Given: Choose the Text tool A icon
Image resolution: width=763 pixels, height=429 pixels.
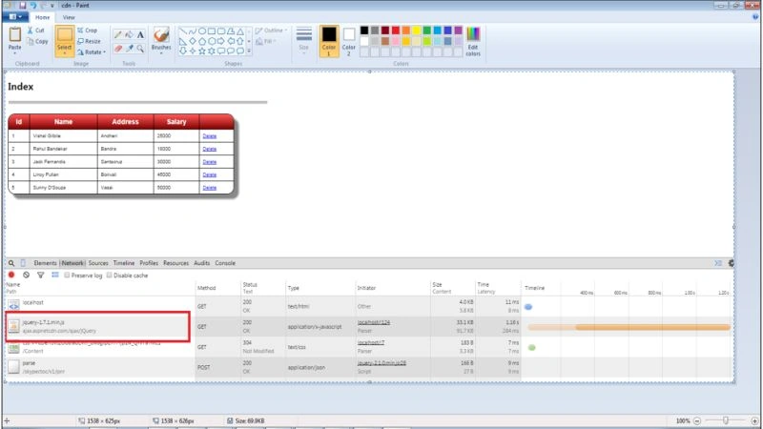Looking at the screenshot, I should [140, 35].
